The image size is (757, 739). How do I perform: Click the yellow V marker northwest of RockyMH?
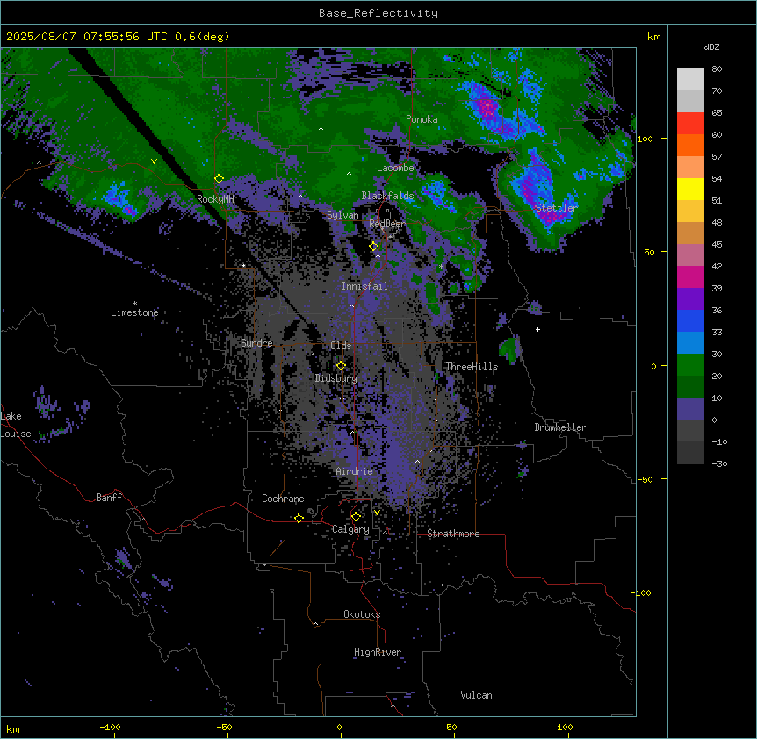coord(154,161)
